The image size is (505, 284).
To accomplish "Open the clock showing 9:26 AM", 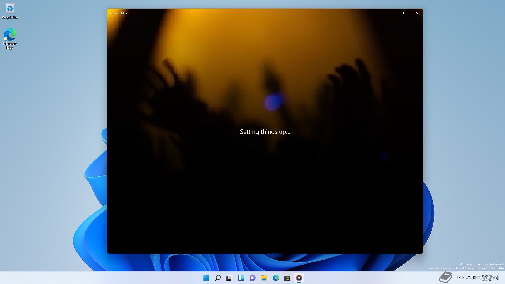I will pos(487,278).
